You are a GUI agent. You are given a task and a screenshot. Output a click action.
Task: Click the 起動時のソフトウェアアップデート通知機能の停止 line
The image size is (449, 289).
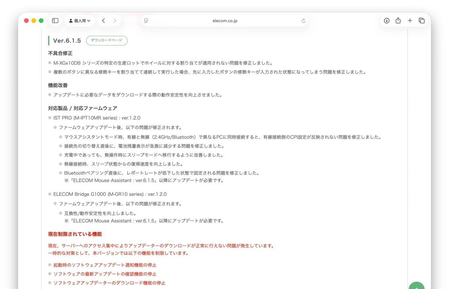click(105, 265)
